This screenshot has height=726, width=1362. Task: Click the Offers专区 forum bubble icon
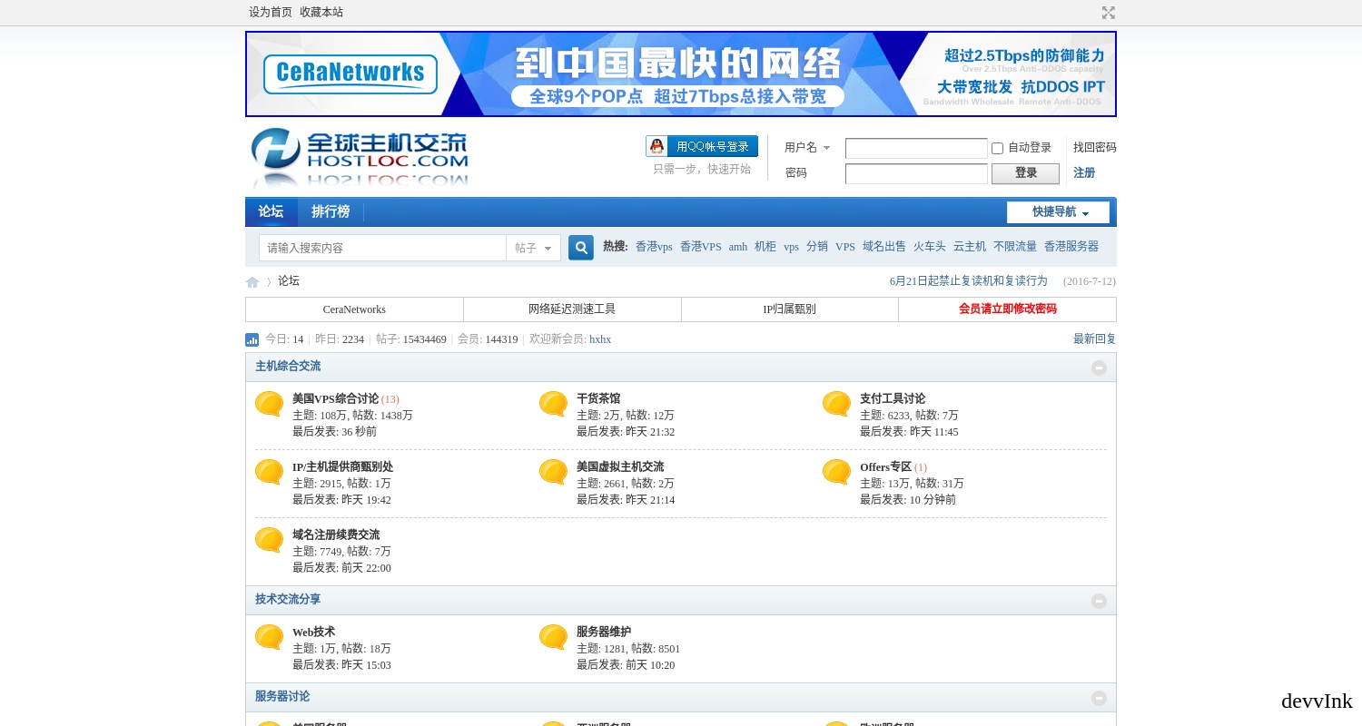(x=837, y=472)
